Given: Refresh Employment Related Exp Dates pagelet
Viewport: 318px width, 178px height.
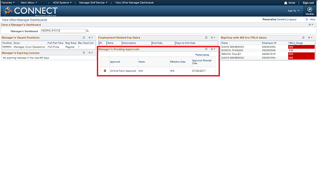Looking at the screenshot, I should click(x=206, y=38).
